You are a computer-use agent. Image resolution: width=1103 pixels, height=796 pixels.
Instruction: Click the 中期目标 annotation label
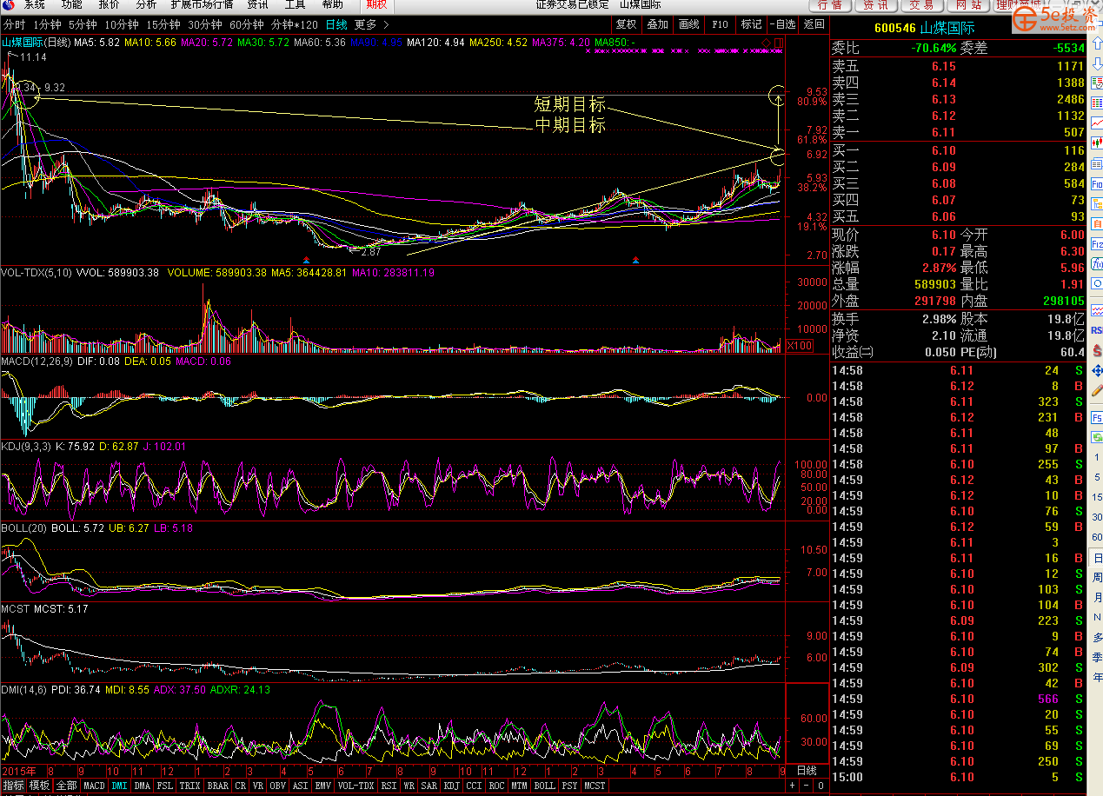click(570, 126)
